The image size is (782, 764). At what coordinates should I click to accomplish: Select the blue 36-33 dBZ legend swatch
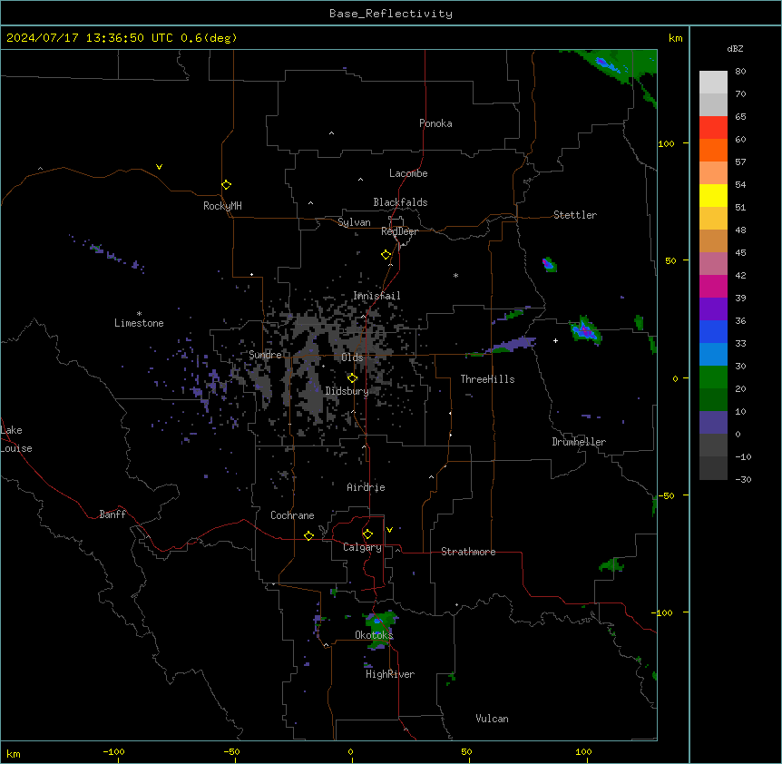713,331
